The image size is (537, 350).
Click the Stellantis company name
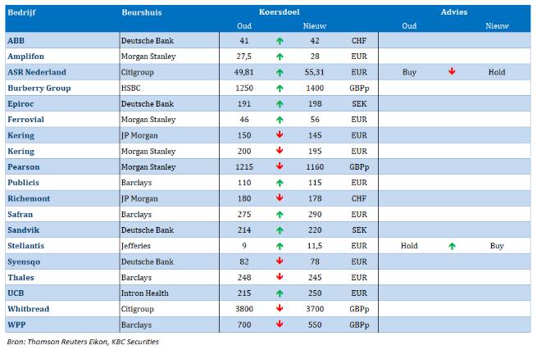(25, 246)
